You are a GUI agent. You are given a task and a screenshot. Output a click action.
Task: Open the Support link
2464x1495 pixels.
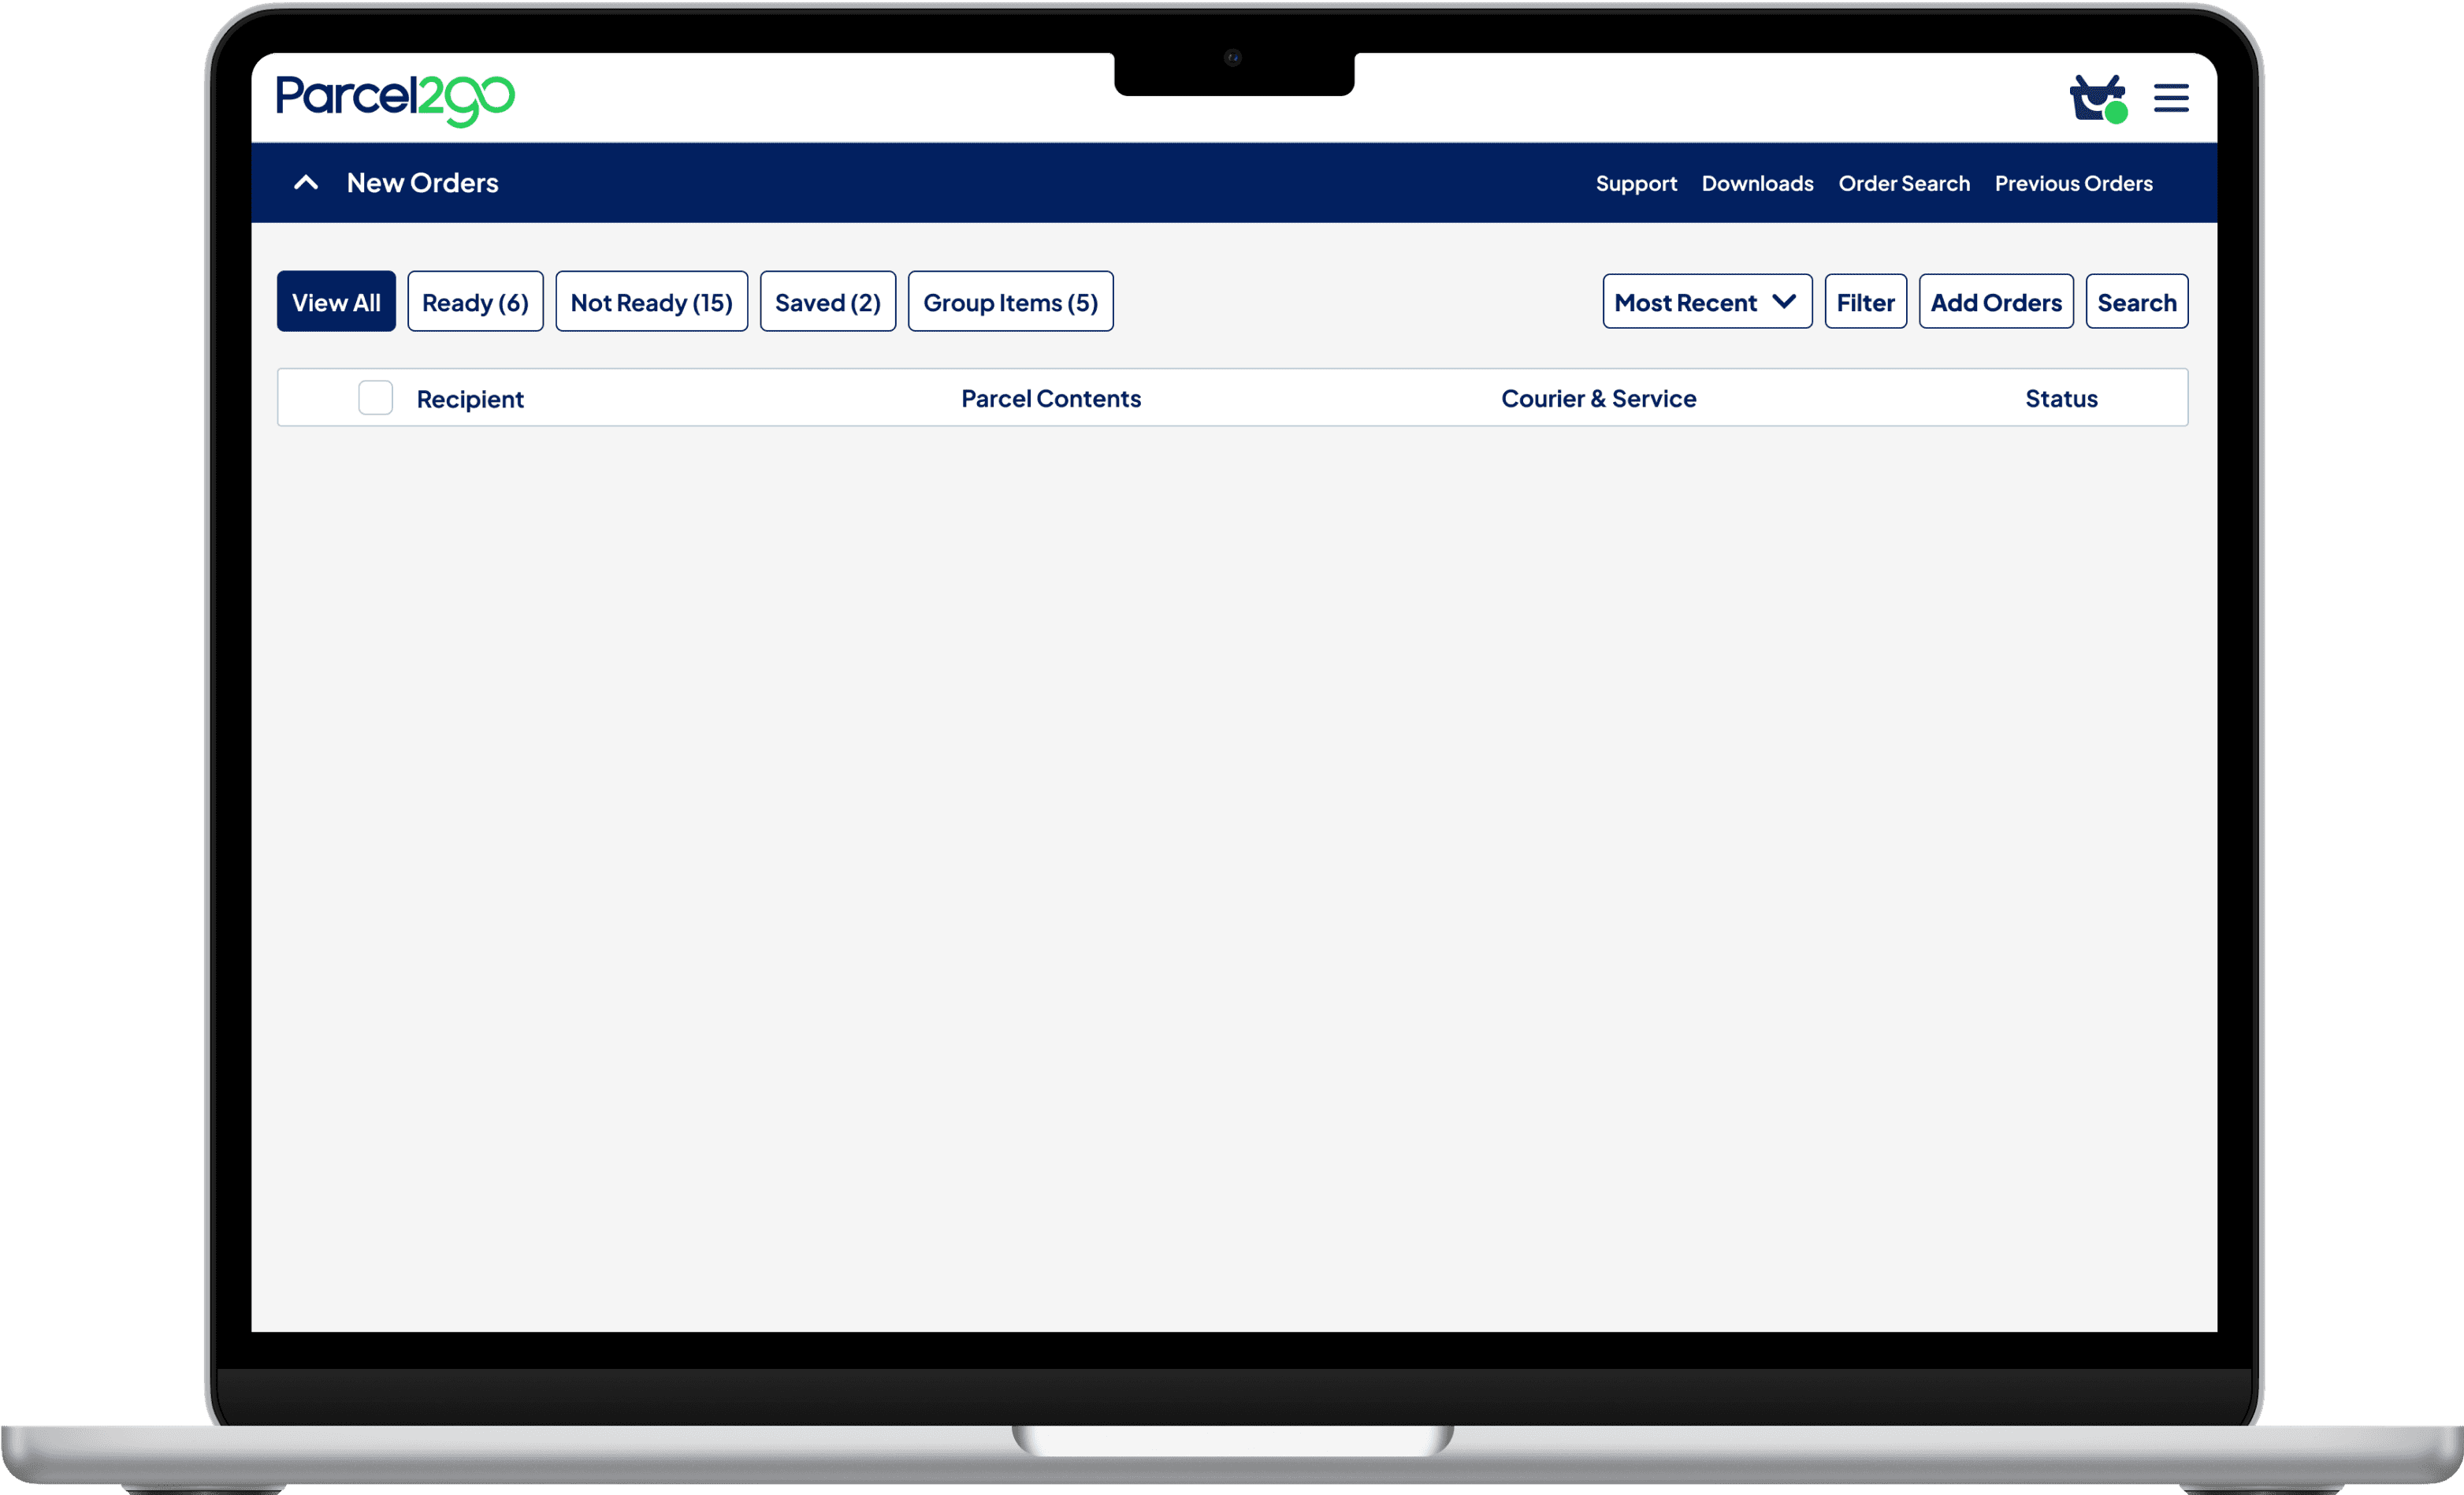coord(1636,184)
